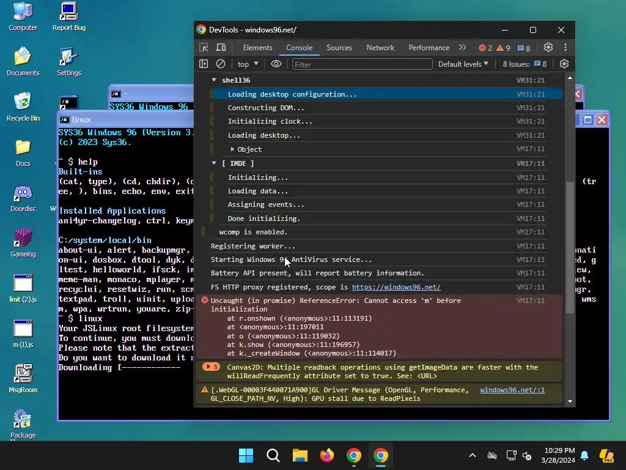Show hidden system tray icons
The width and height of the screenshot is (626, 470).
tap(473, 455)
